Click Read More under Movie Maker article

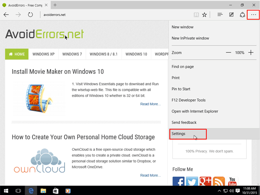coord(150,104)
